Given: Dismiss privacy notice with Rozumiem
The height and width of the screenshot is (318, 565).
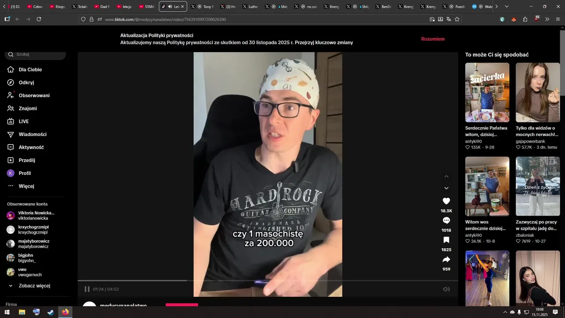Looking at the screenshot, I should [x=433, y=39].
